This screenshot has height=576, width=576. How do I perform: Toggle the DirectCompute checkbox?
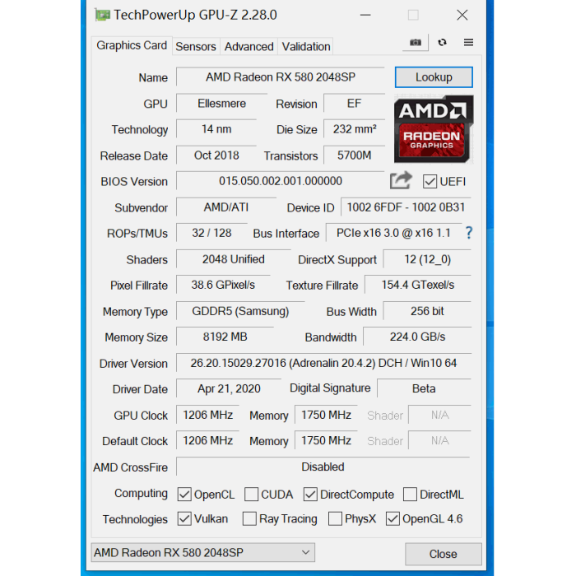(310, 495)
